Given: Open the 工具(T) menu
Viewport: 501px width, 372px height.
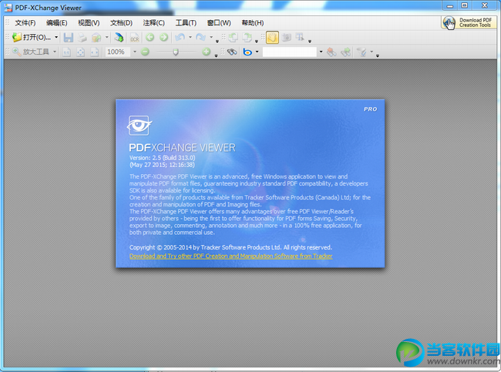Looking at the screenshot, I should [186, 23].
